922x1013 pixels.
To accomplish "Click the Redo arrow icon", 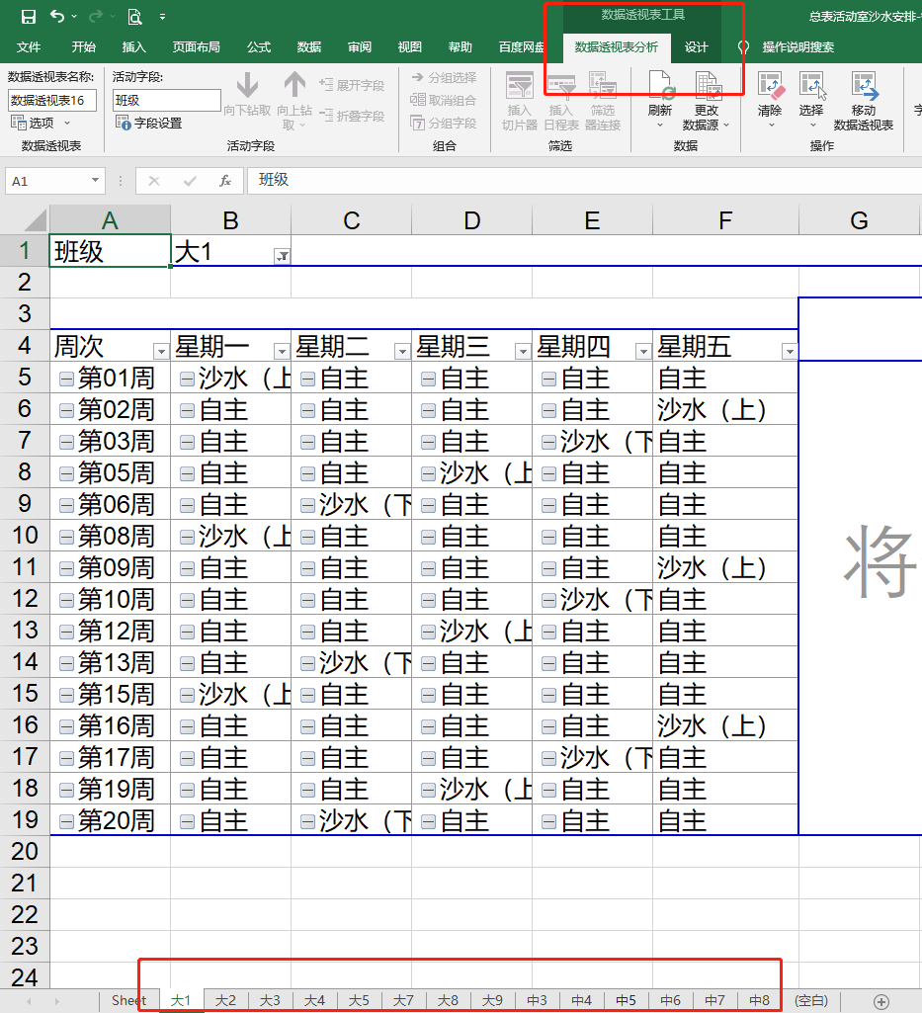I will (96, 16).
